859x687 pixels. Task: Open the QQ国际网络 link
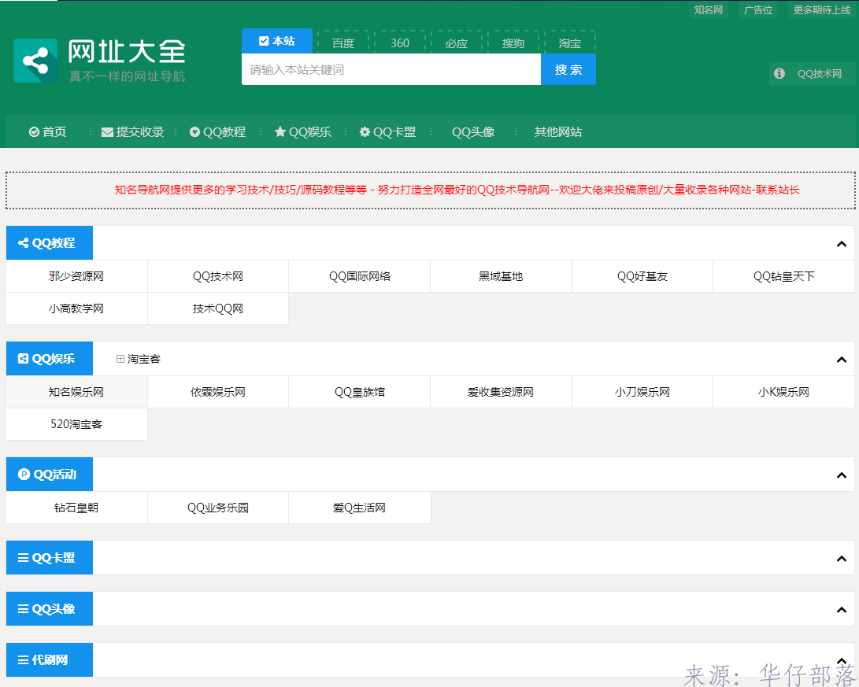click(359, 276)
